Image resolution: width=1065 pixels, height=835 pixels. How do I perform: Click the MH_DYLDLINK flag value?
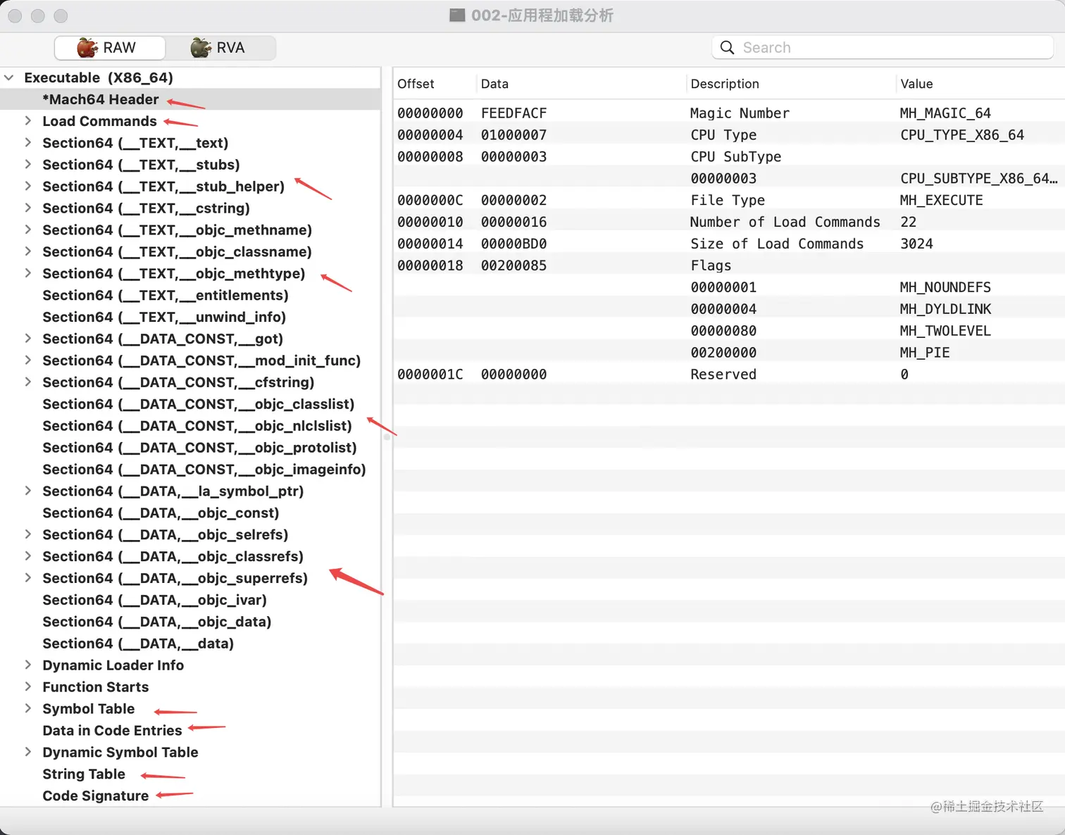point(945,310)
